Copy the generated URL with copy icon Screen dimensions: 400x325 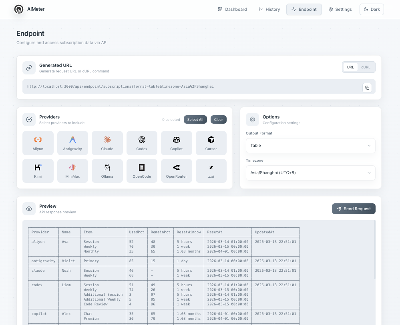(x=367, y=88)
